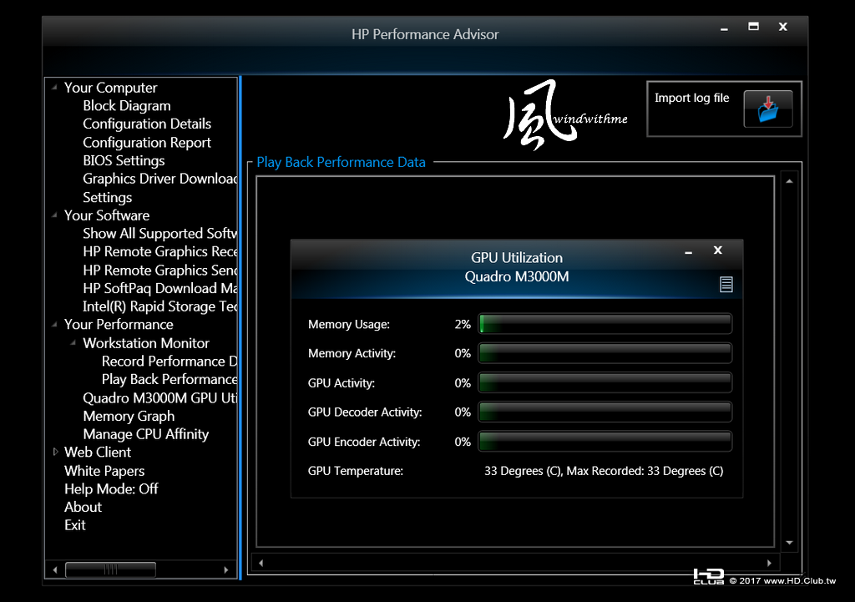The height and width of the screenshot is (602, 855).
Task: Show the Memory Graph
Action: (129, 416)
